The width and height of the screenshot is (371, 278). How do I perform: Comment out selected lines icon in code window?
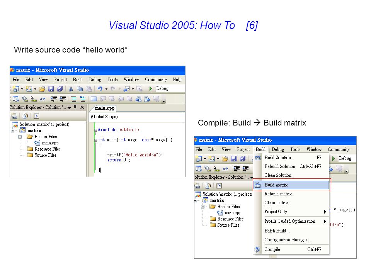[74, 98]
